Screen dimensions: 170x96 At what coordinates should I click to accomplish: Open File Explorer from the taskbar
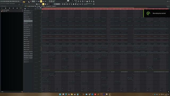(x=72, y=94)
